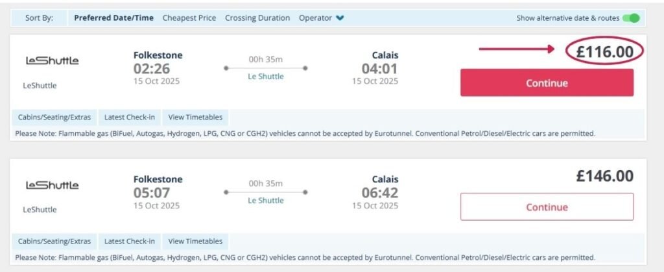This screenshot has width=664, height=272.
Task: Sort results by Preferred Date/Time
Action: point(113,18)
